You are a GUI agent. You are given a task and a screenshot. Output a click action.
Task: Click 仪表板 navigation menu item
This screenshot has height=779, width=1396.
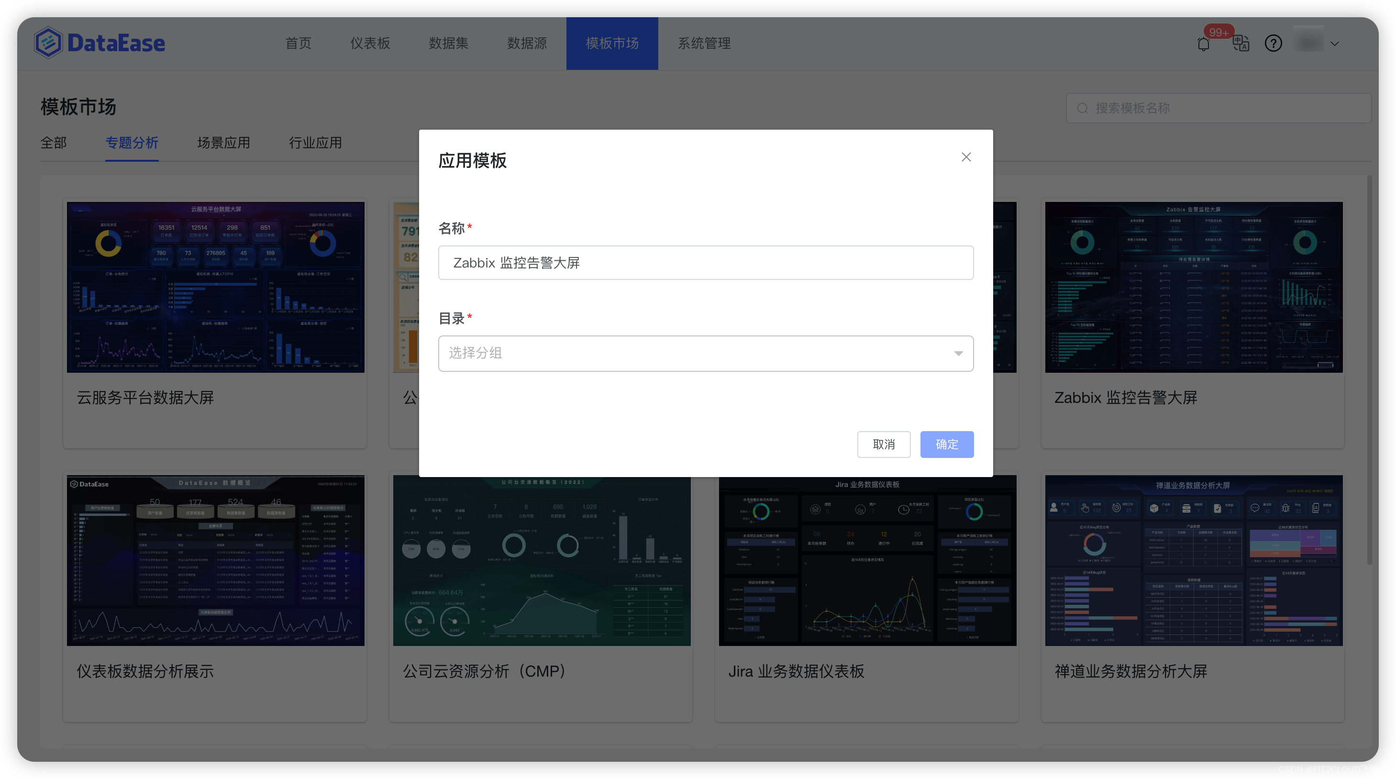click(369, 43)
